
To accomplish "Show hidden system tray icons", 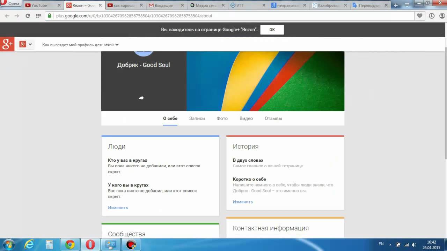I will (390, 245).
